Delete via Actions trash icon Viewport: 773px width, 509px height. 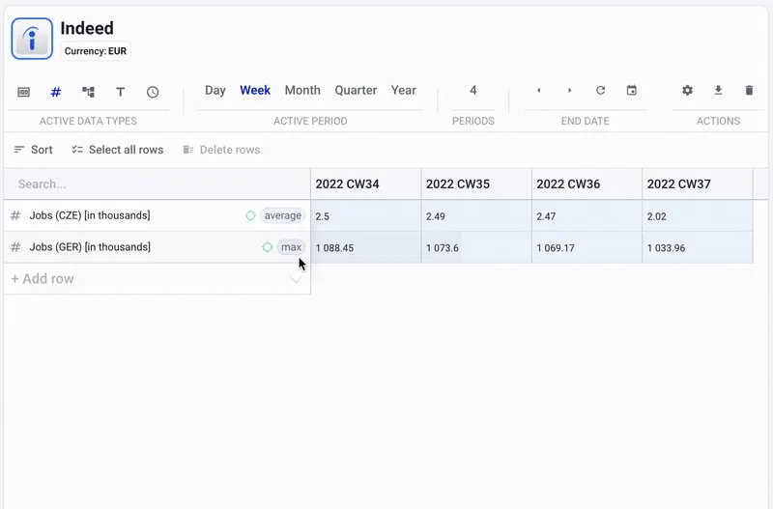click(x=749, y=90)
